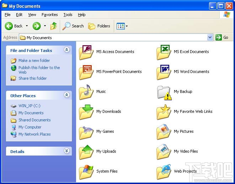Open the Address bar dropdown arrow
Image resolution: width=235 pixels, height=184 pixels.
[210, 37]
